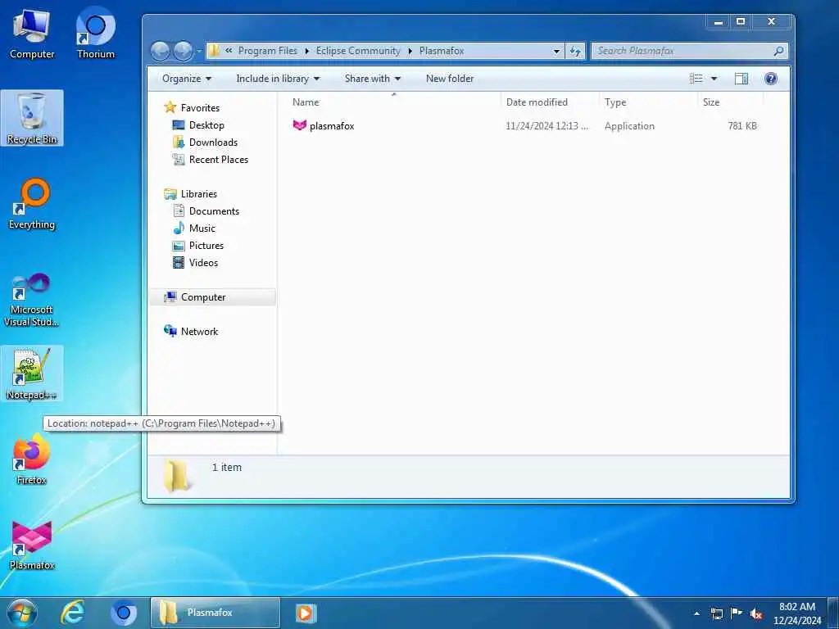
Task: Open the Computer desktop icon
Action: (x=32, y=34)
